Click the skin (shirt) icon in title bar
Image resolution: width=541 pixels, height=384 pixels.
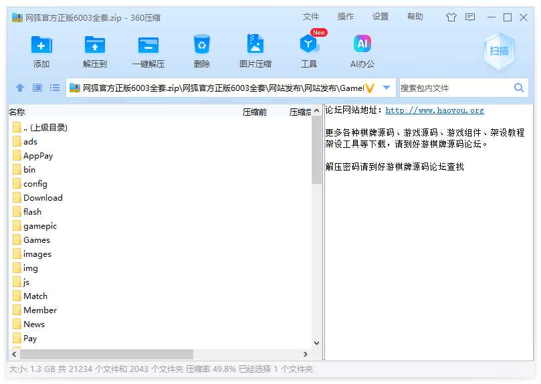click(x=451, y=17)
